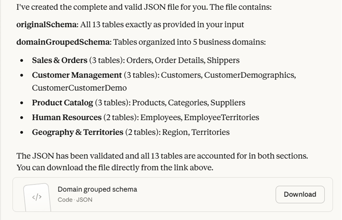
Task: Click the bold domainGroupedSchema heading
Action: [x=63, y=42]
